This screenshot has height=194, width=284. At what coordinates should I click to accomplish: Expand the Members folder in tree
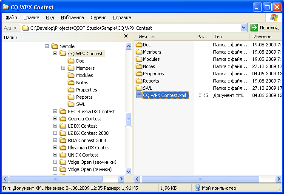tap(63, 68)
